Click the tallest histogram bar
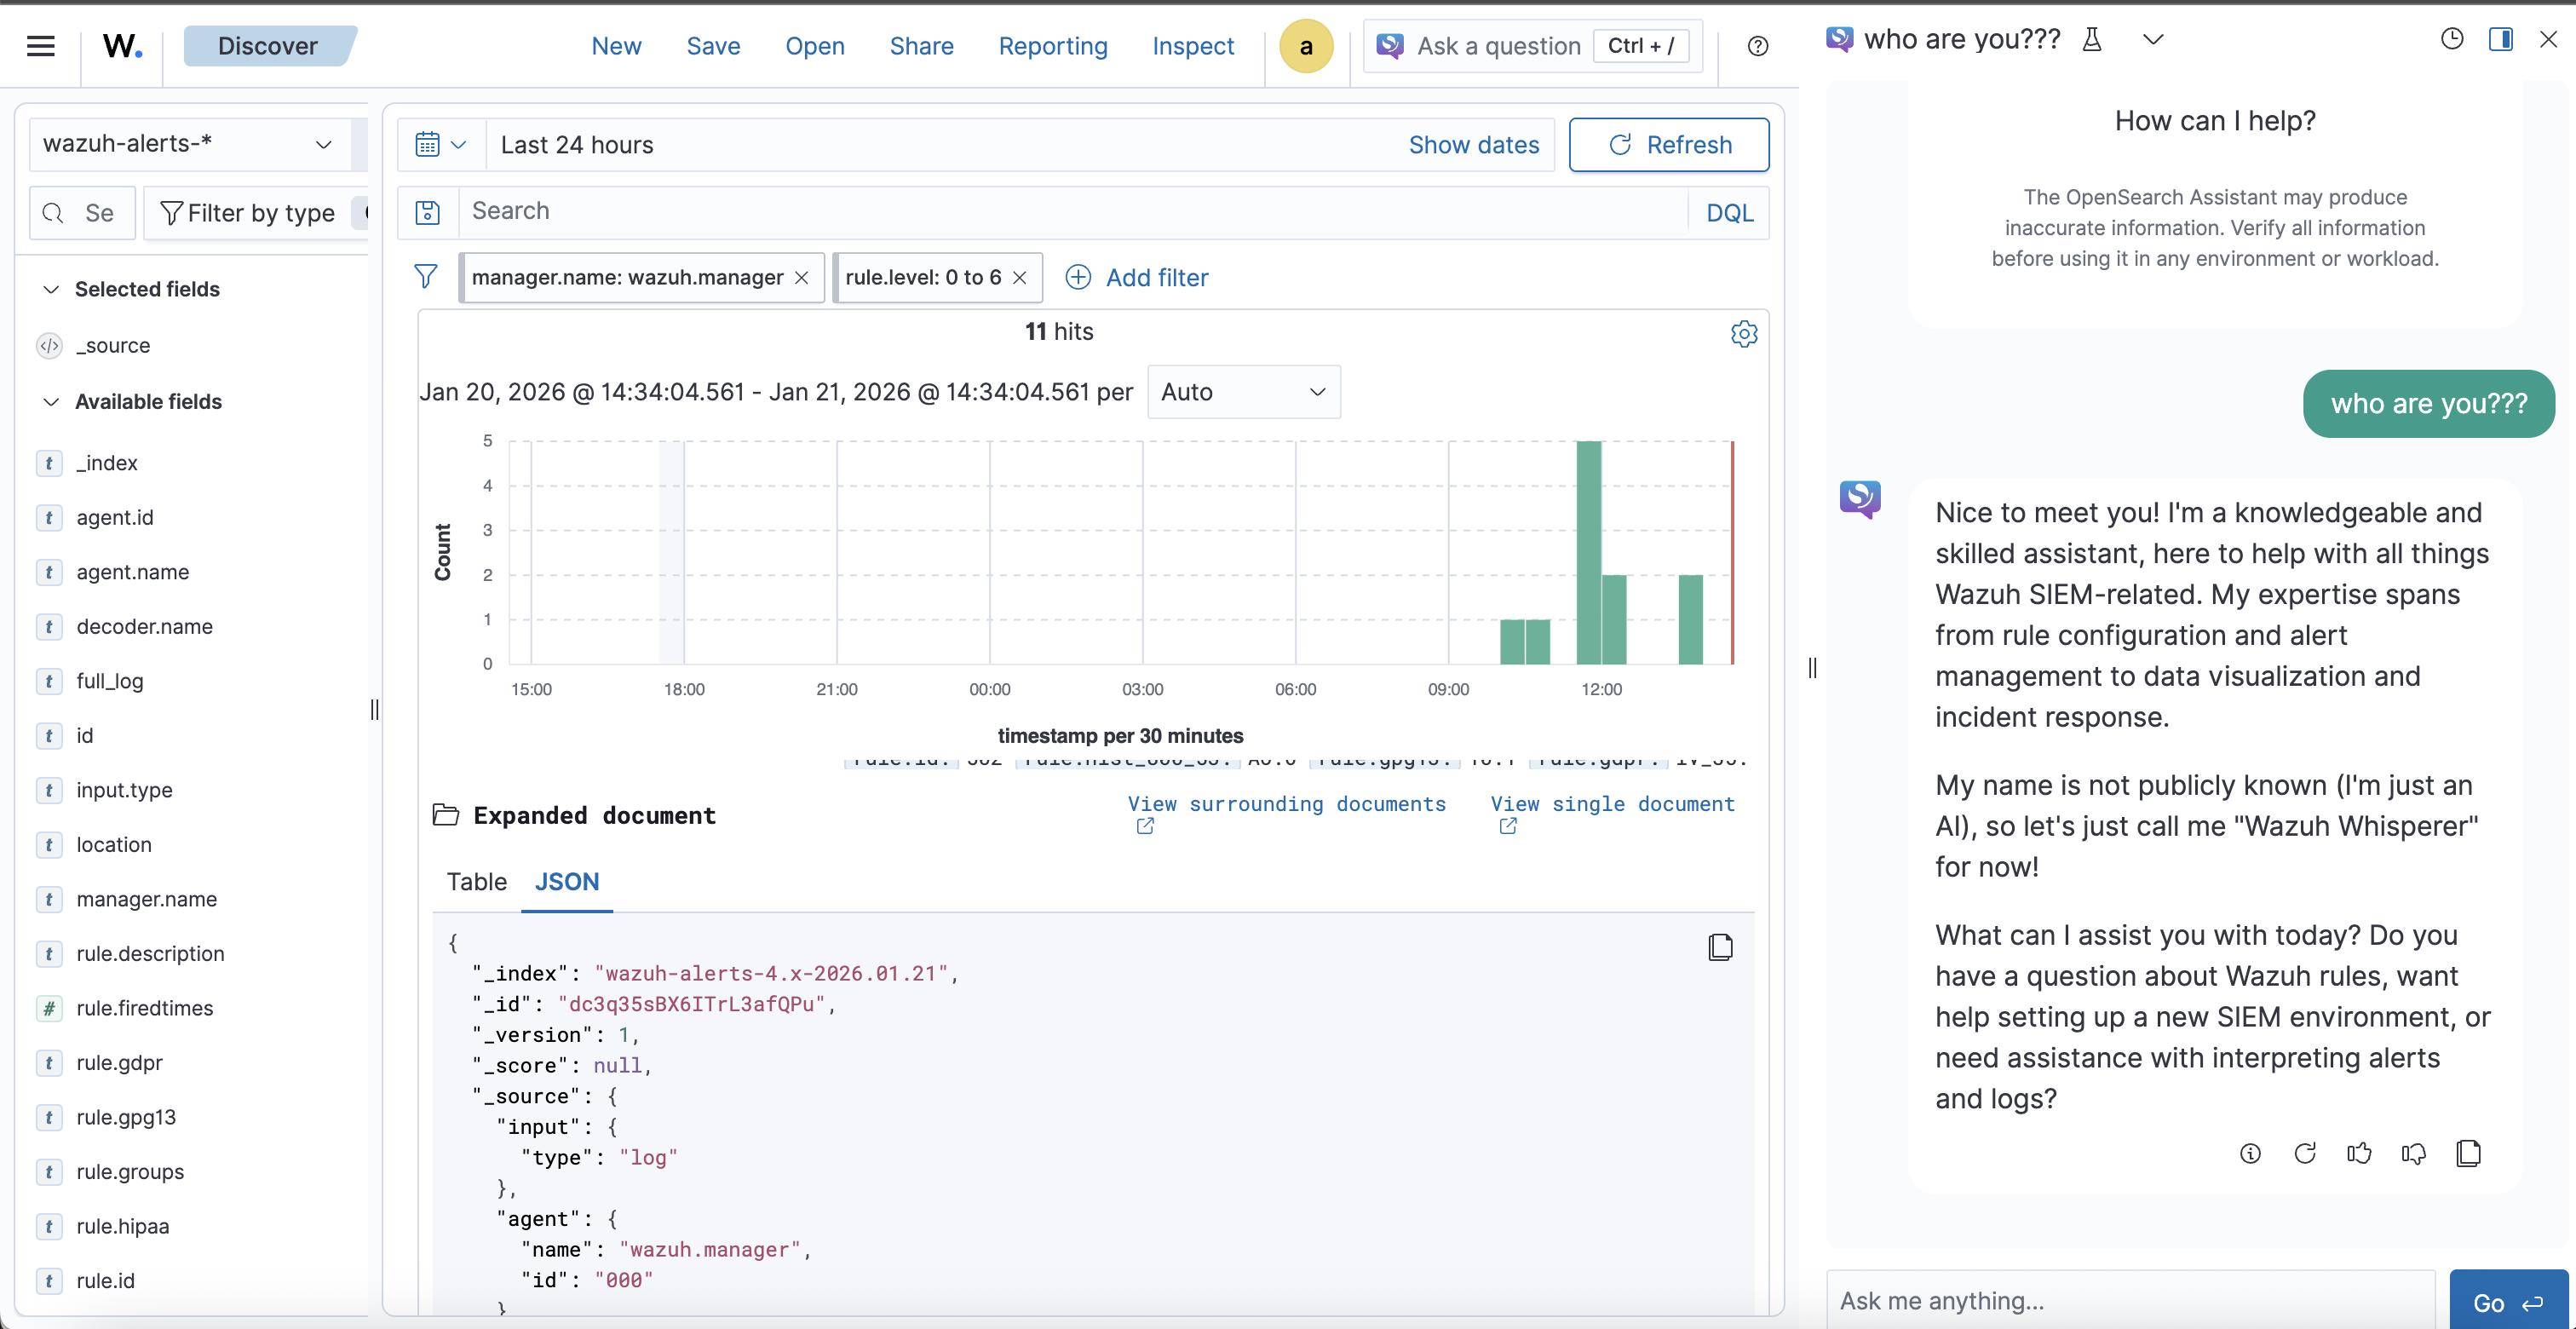Image resolution: width=2576 pixels, height=1329 pixels. point(1588,551)
